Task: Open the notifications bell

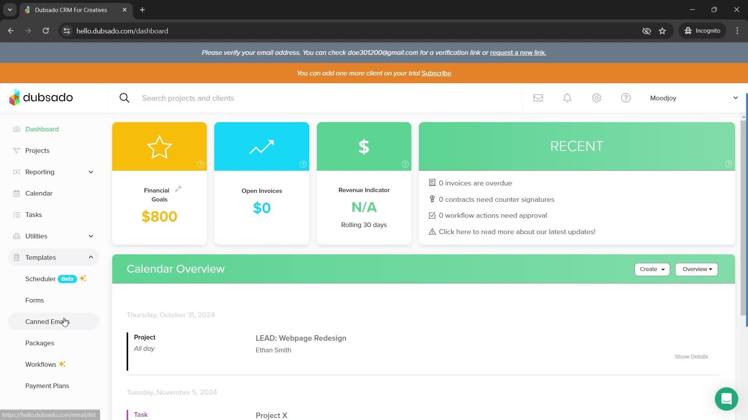Action: (x=567, y=98)
